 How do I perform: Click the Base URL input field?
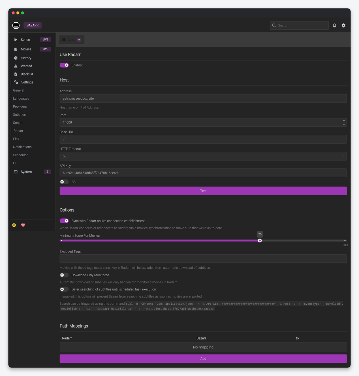click(x=203, y=139)
